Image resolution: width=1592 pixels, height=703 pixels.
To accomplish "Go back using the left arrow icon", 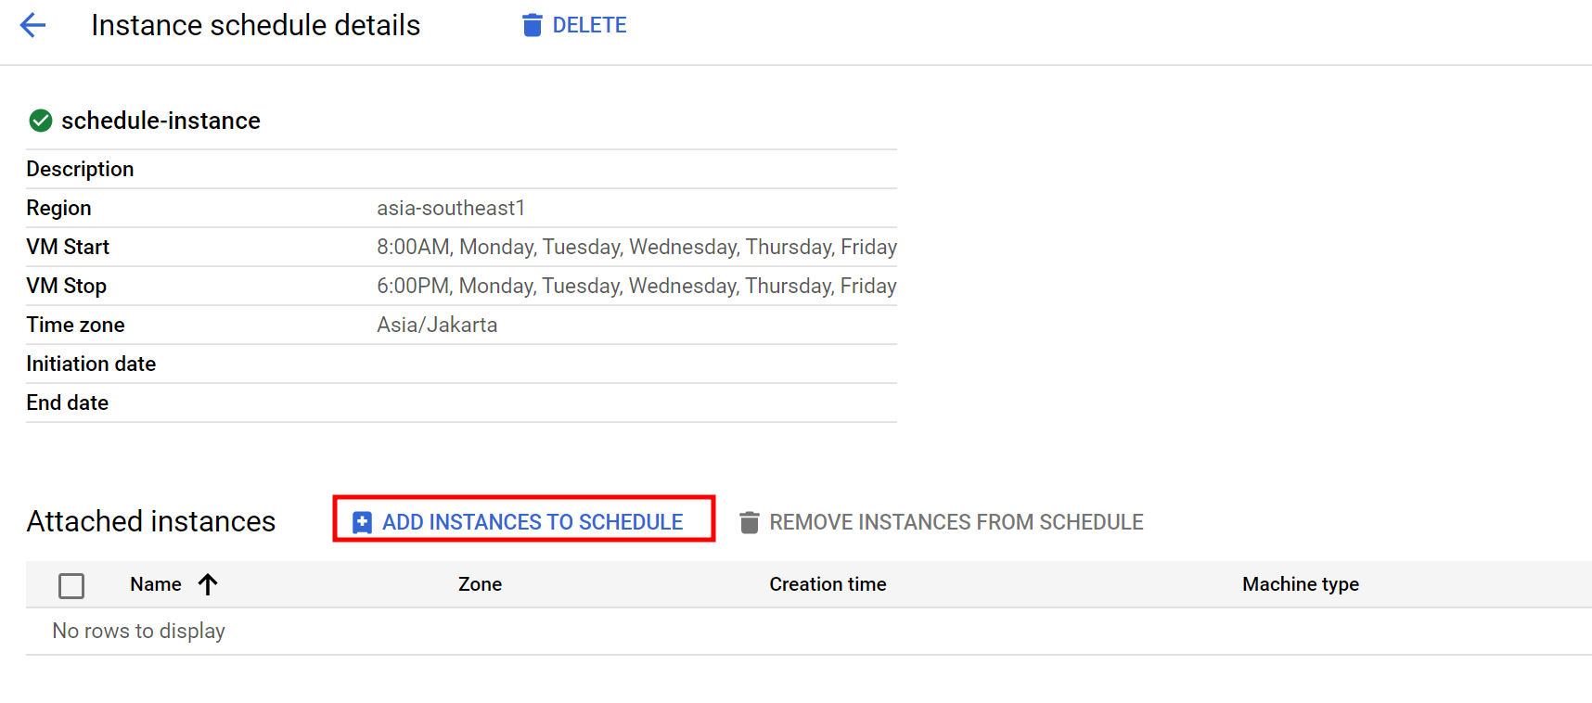I will (32, 25).
